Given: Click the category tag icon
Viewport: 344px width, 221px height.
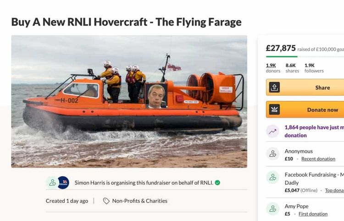Looking at the screenshot, I should [106, 201].
